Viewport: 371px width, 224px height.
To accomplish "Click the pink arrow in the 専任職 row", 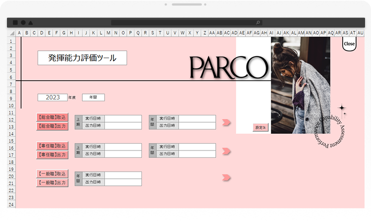I will [x=226, y=151].
